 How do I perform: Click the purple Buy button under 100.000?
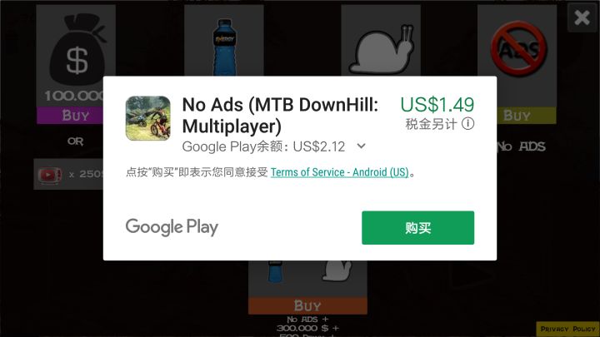pos(70,115)
